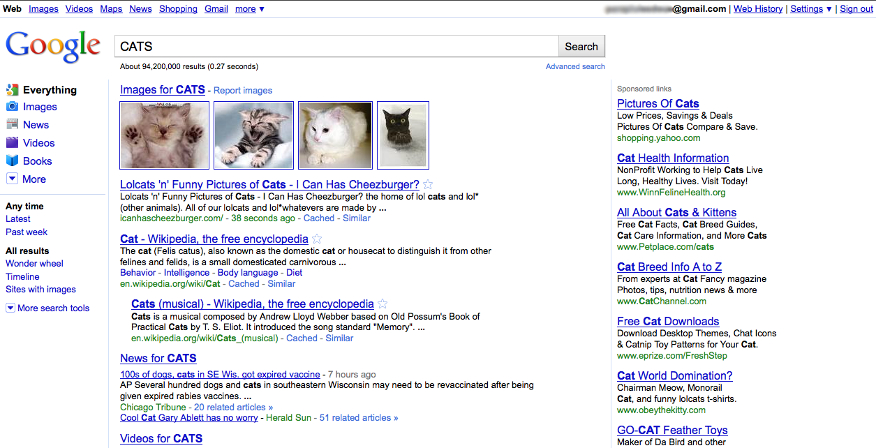Open the black cat thumbnail

point(403,135)
